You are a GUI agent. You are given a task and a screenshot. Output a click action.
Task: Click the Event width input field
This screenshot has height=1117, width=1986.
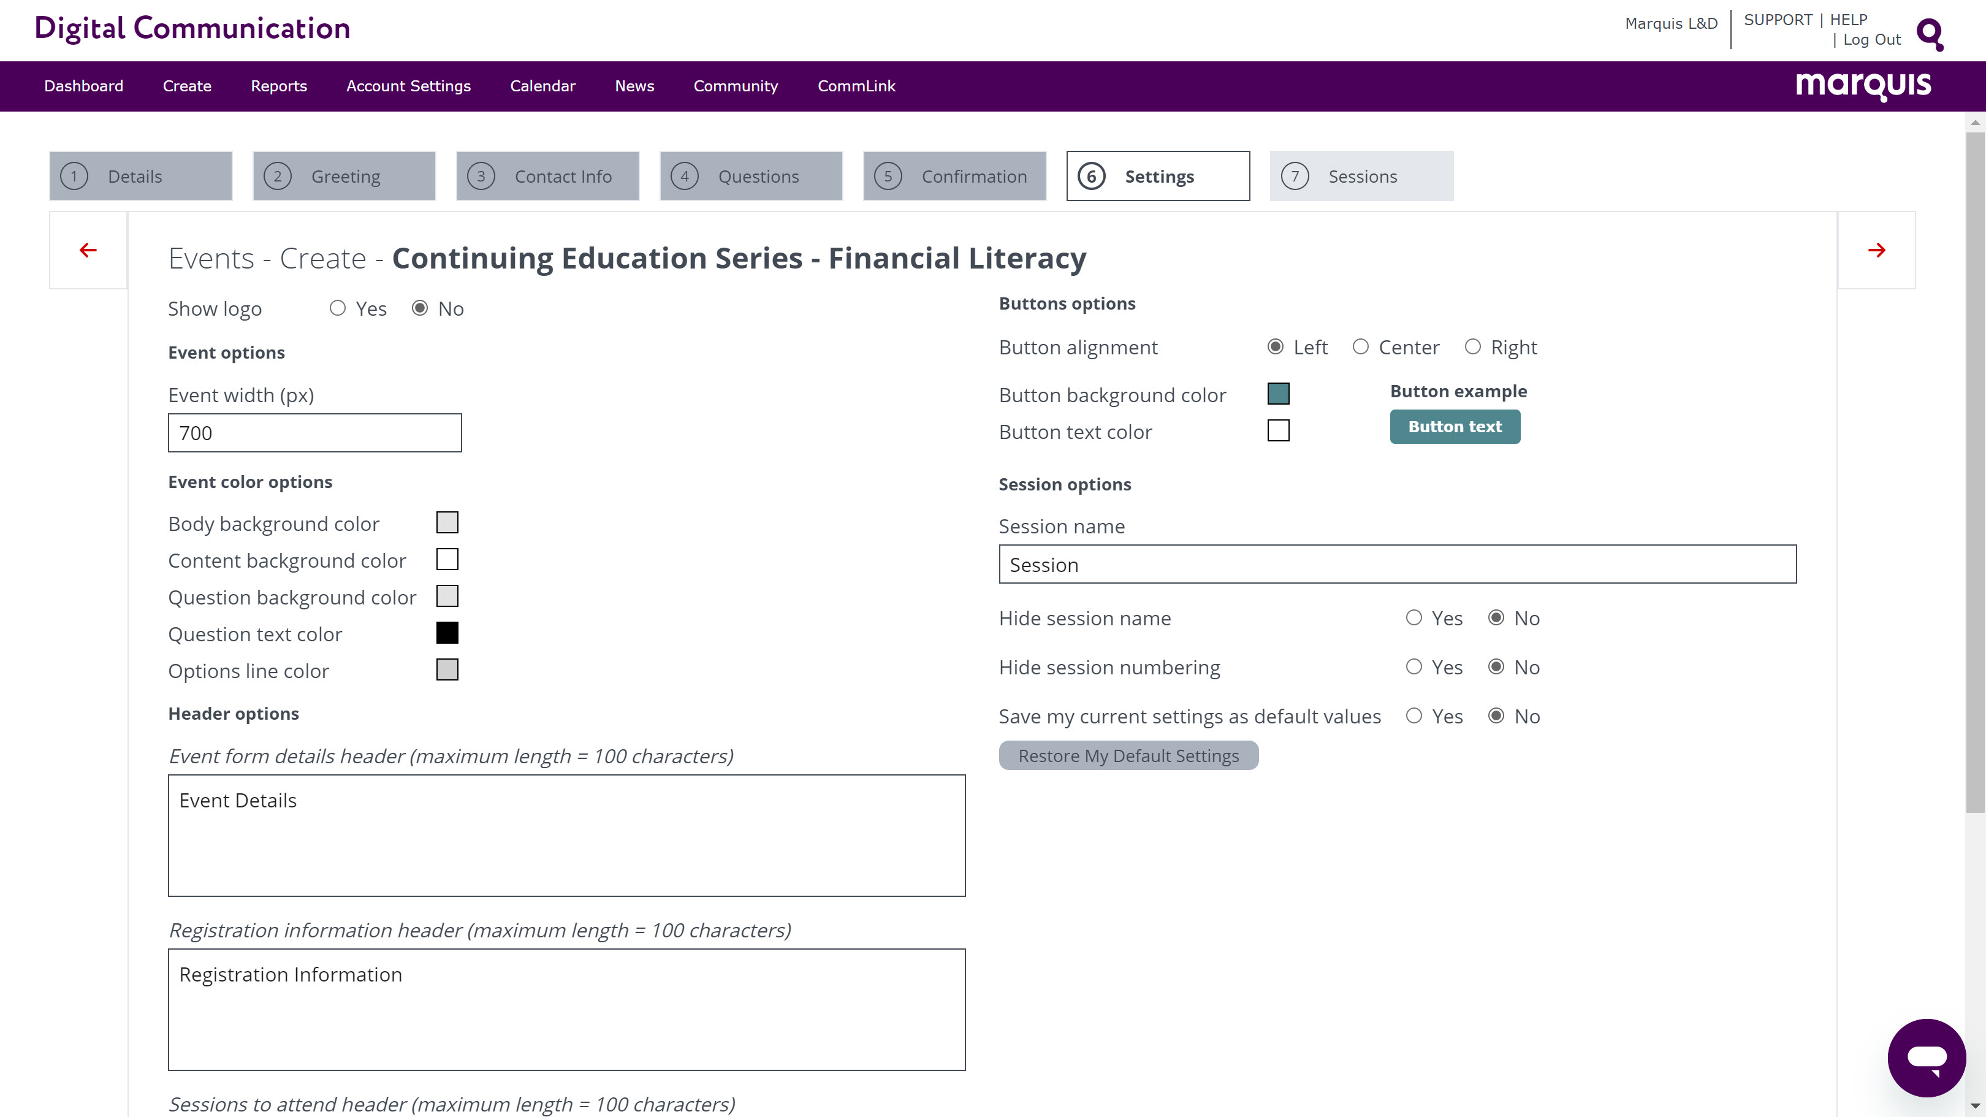pyautogui.click(x=314, y=432)
